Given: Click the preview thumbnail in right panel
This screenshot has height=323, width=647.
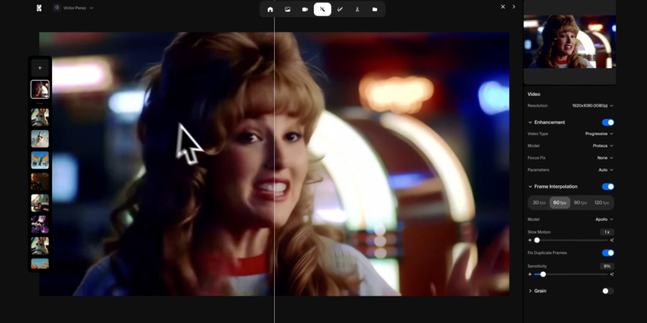Looking at the screenshot, I should [570, 42].
